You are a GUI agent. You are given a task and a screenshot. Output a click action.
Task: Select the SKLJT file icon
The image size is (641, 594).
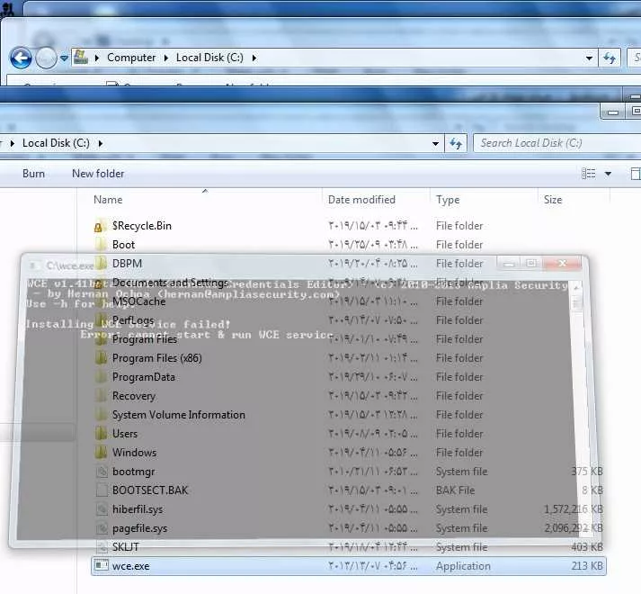tap(102, 547)
